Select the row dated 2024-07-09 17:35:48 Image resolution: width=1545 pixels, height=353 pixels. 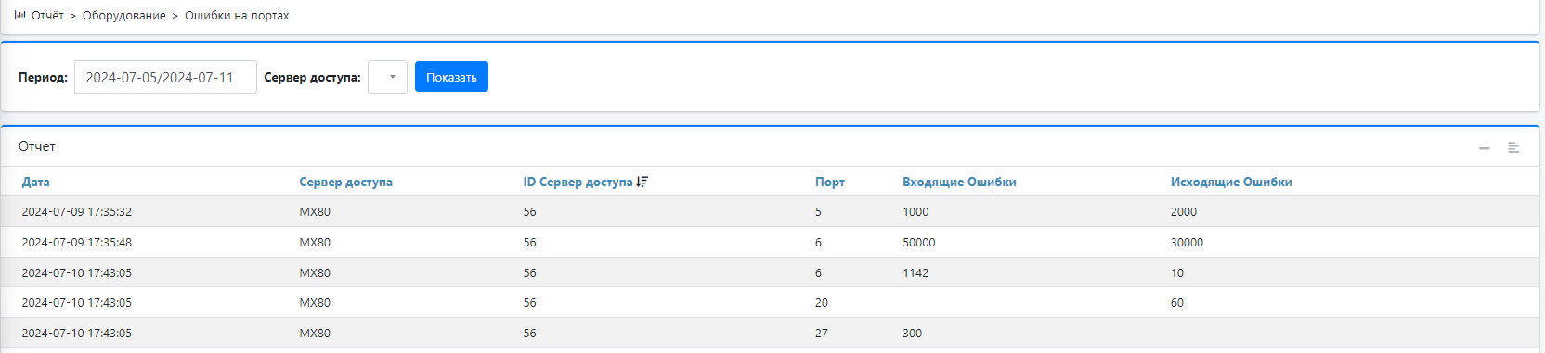(770, 242)
